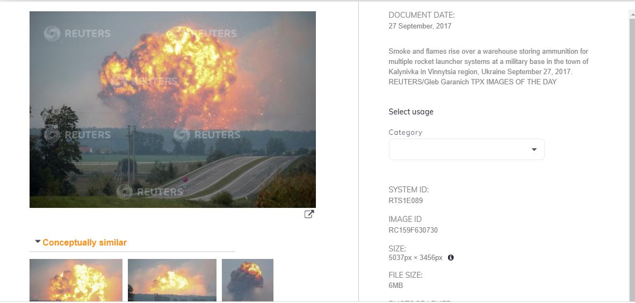The image size is (635, 303).
Task: Click the DOCUMENT DATE label
Action: tap(421, 15)
